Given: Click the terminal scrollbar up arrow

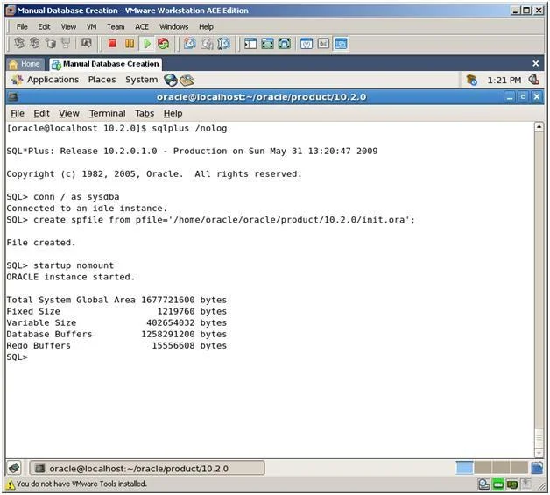Looking at the screenshot, I should [539, 127].
